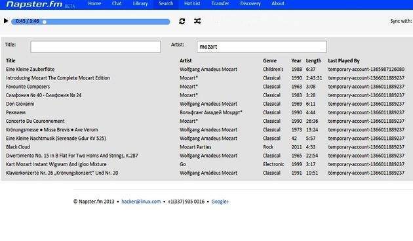
Task: Open the About tab
Action: click(x=278, y=4)
